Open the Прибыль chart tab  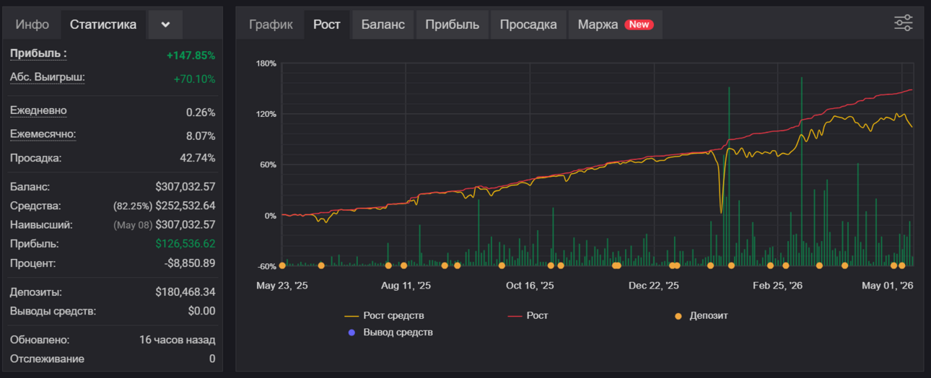[453, 25]
